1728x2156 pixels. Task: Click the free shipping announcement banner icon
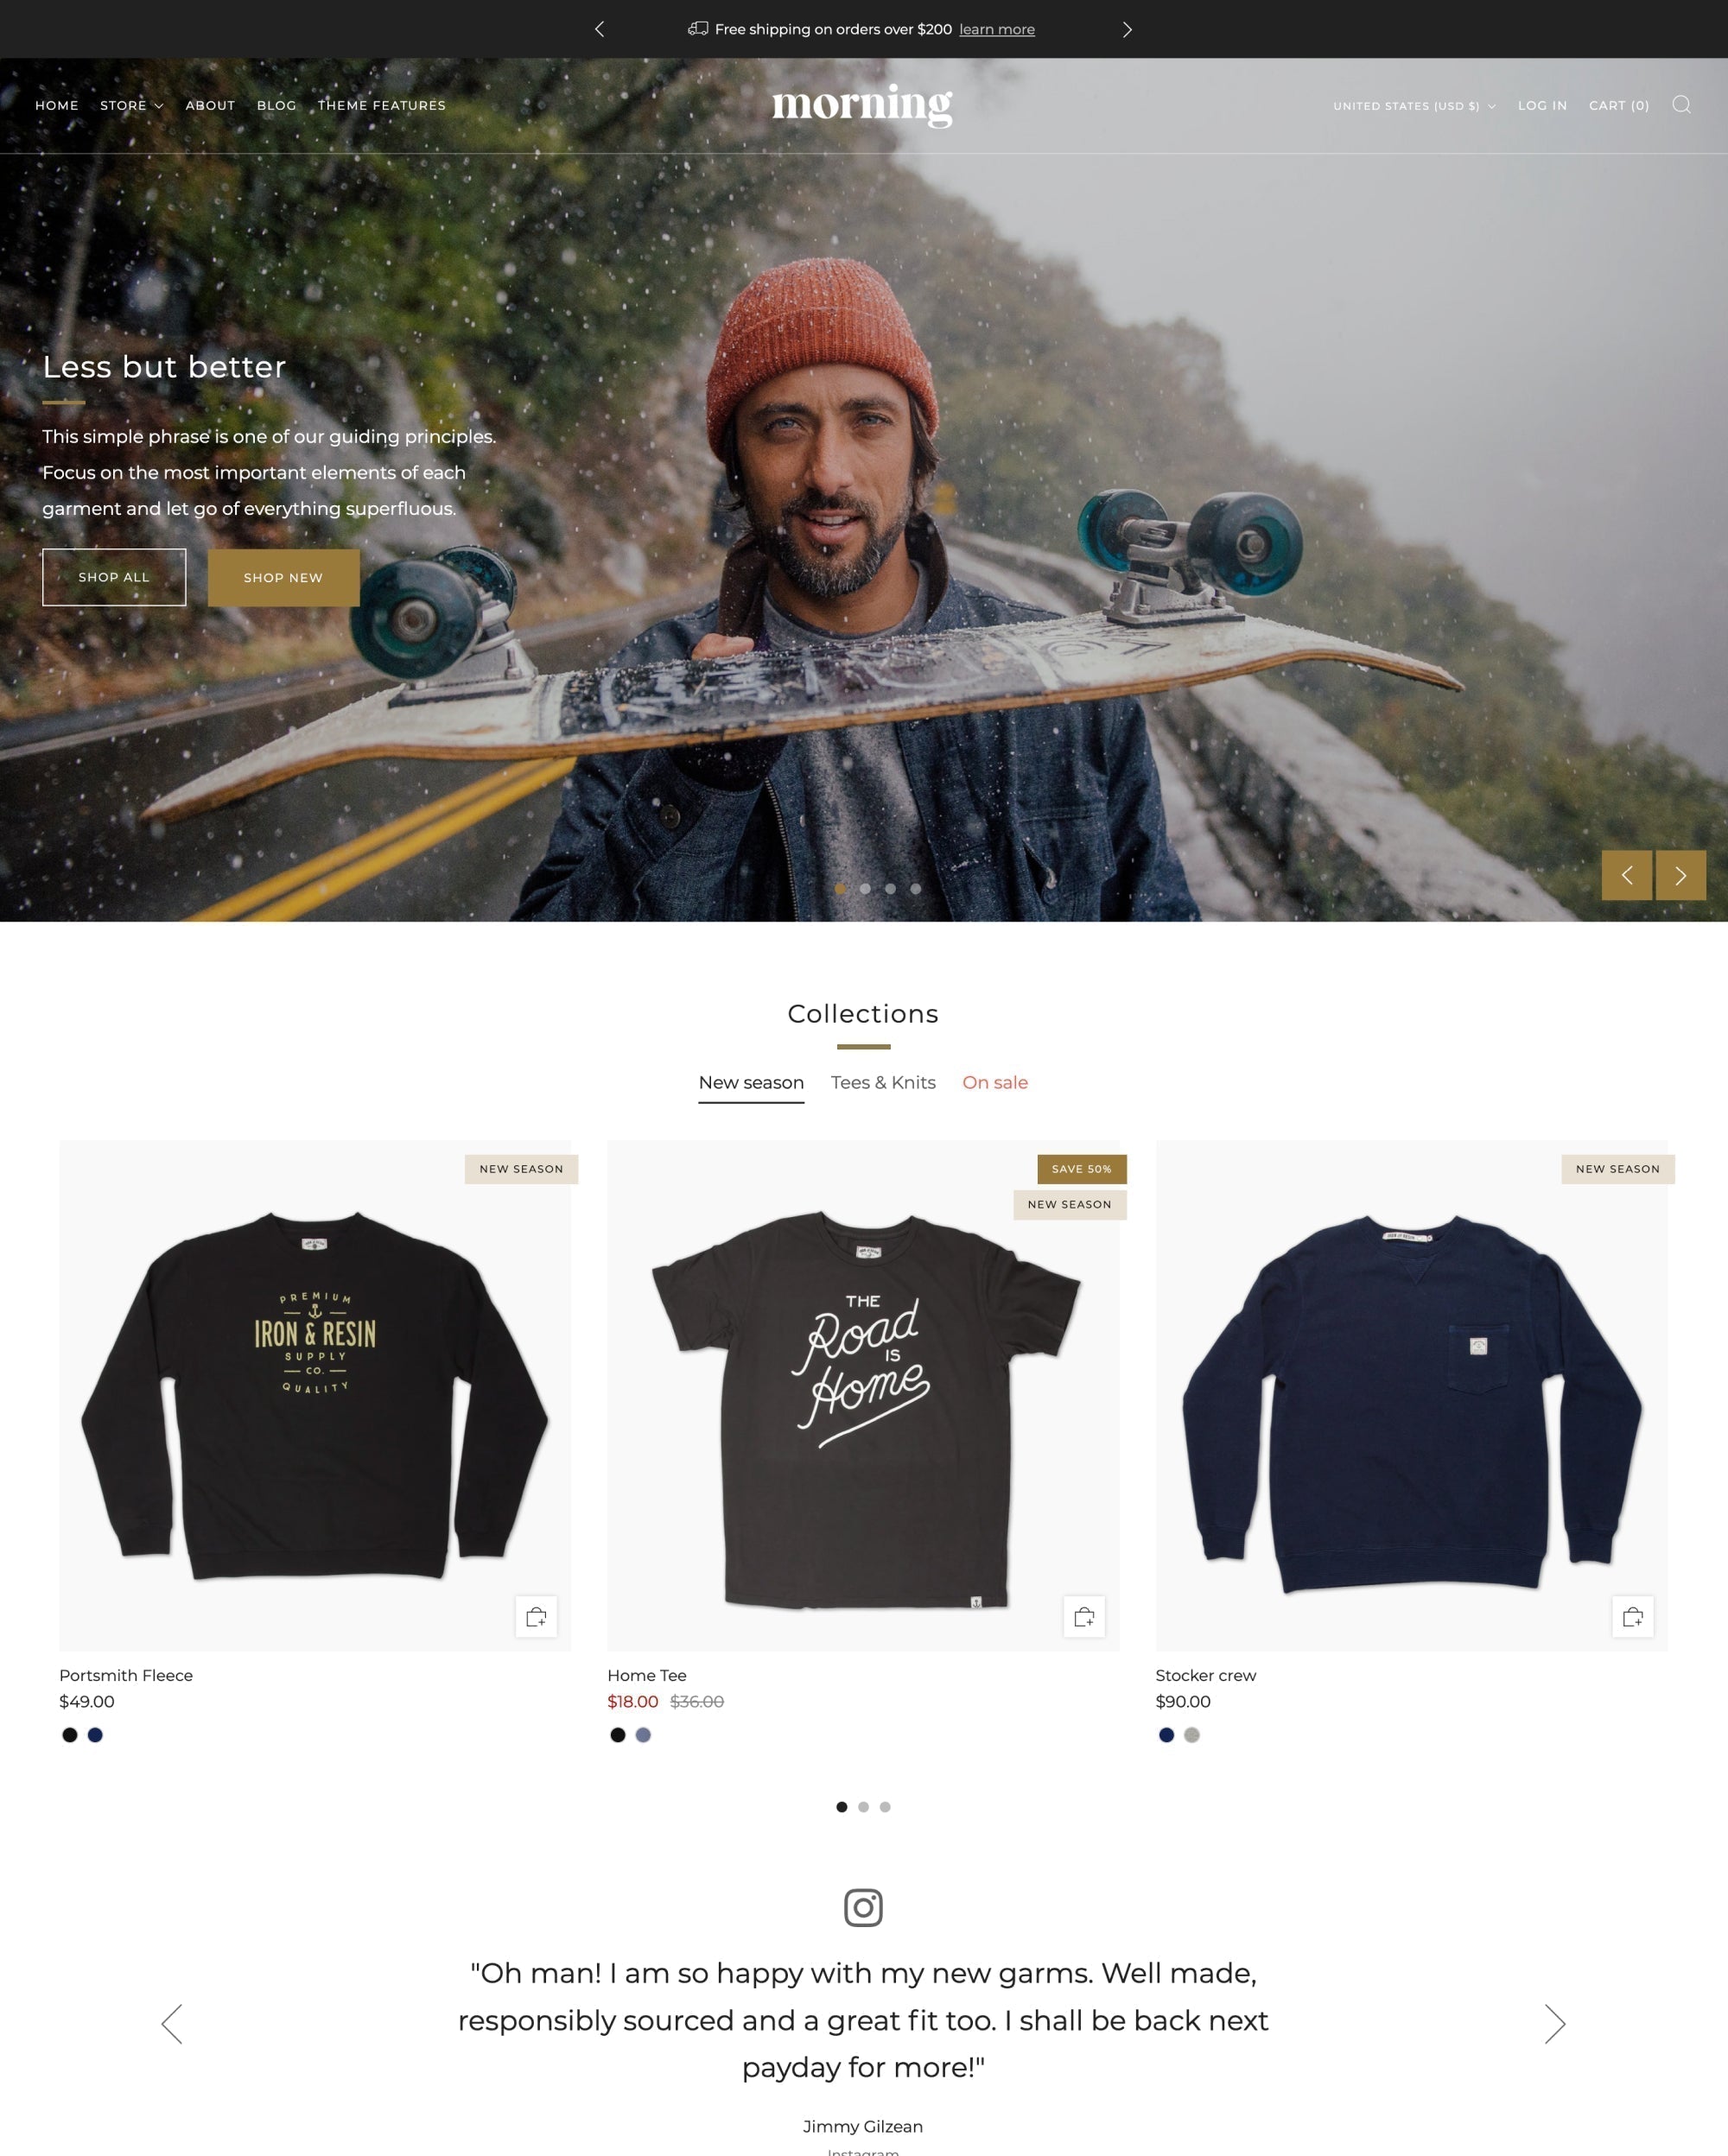click(696, 29)
